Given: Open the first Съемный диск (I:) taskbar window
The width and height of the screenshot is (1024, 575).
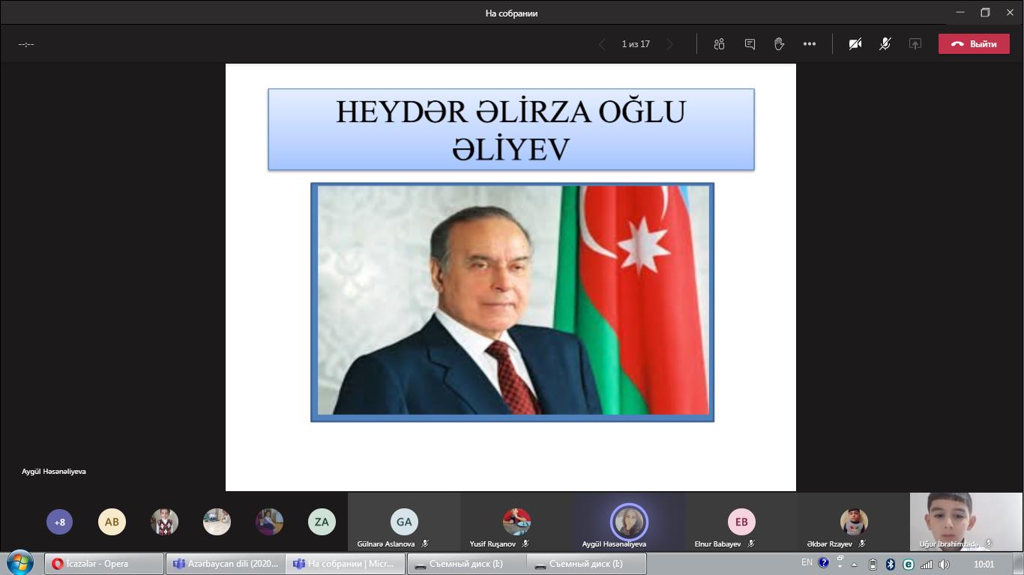Looking at the screenshot, I should tap(466, 564).
